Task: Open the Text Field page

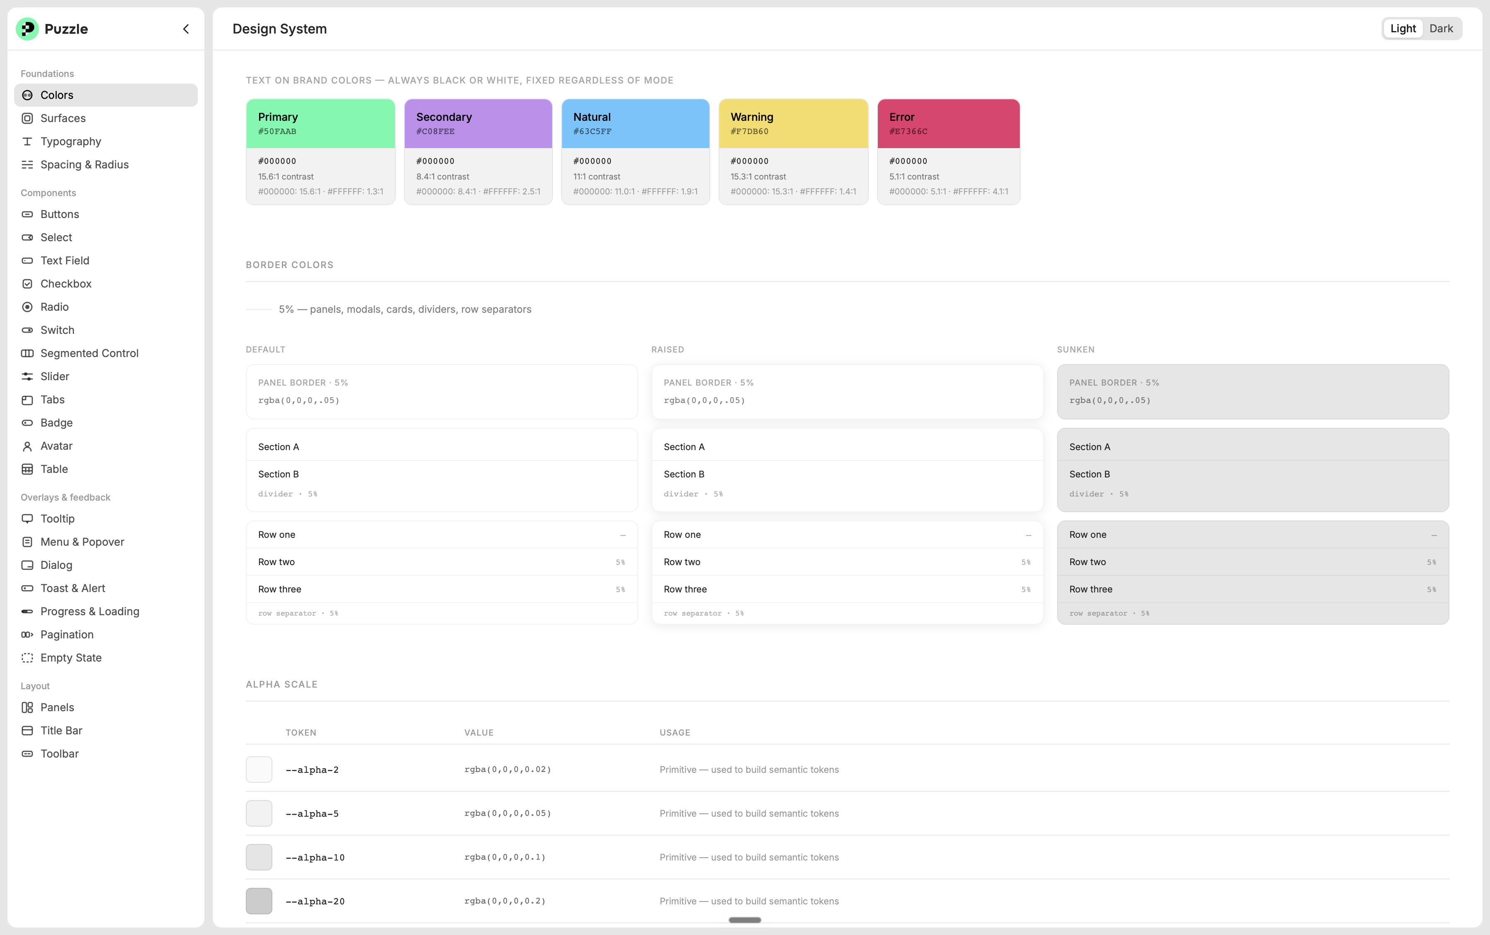Action: pyautogui.click(x=106, y=261)
